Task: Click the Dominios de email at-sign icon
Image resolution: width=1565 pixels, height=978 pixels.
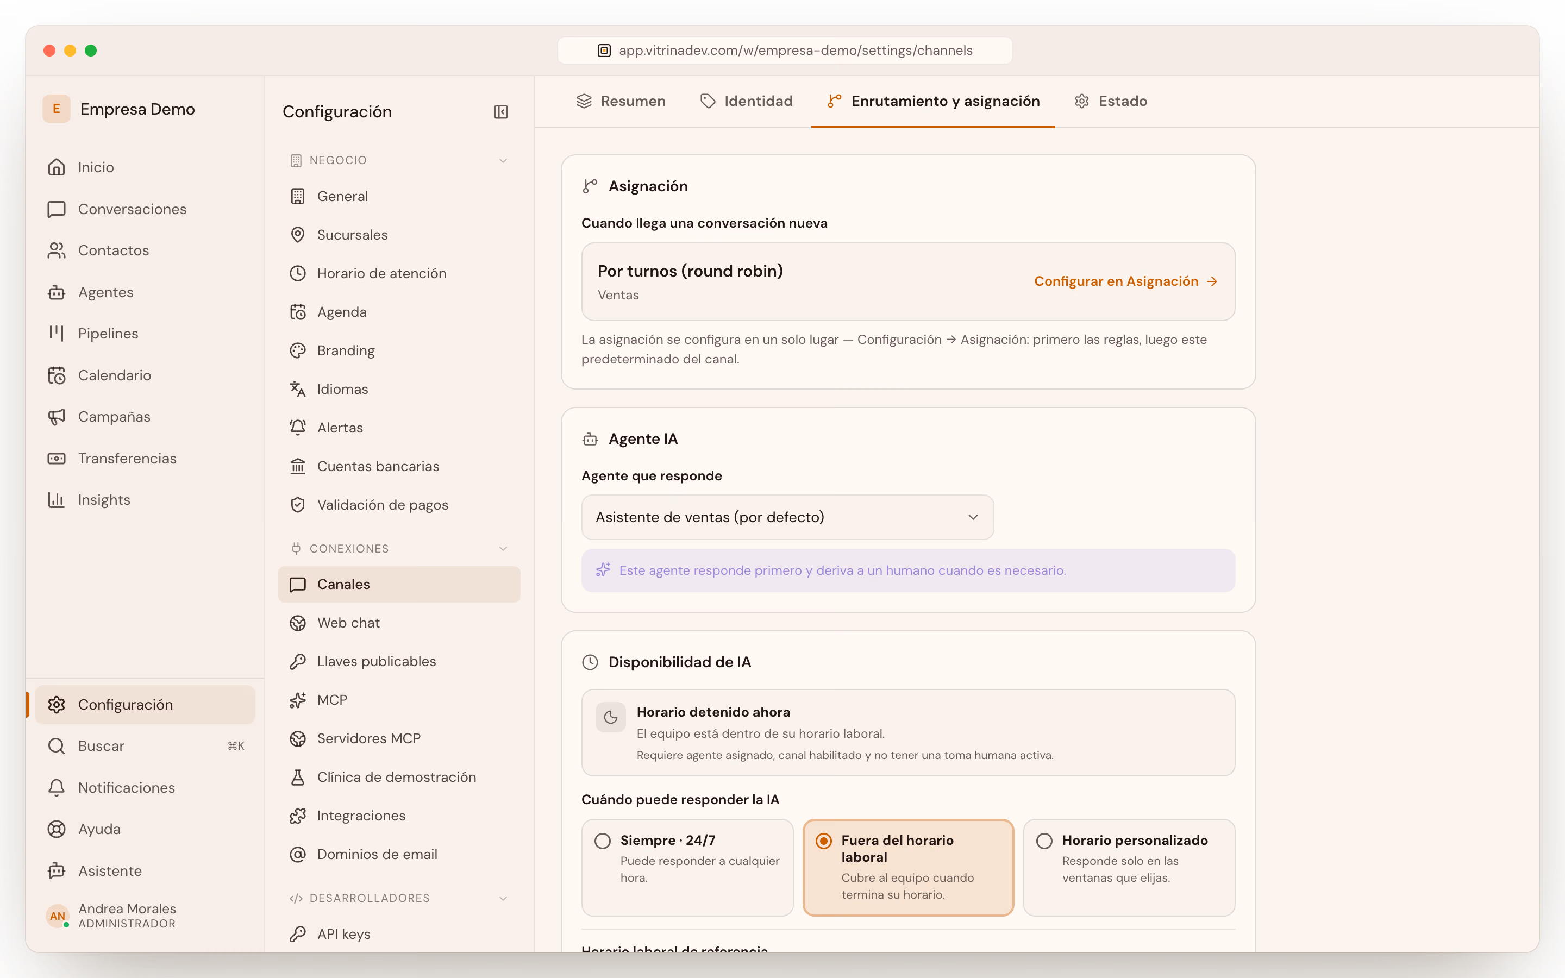Action: coord(297,855)
